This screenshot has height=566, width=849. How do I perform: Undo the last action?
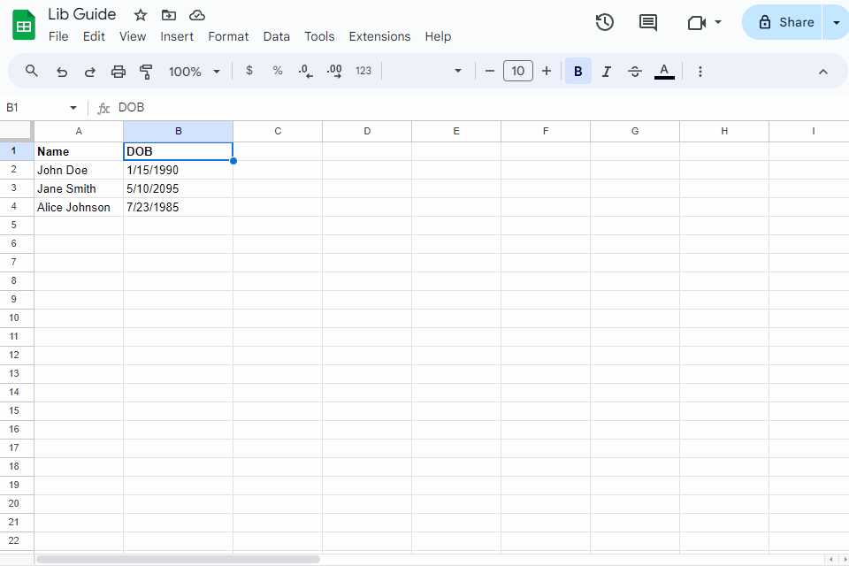pyautogui.click(x=62, y=72)
